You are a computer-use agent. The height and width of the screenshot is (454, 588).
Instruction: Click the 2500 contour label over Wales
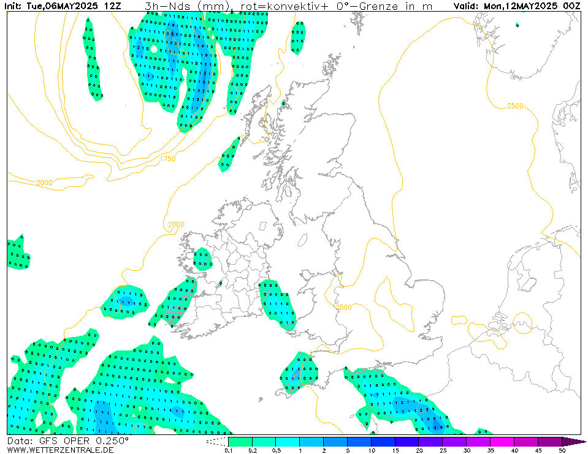343,307
